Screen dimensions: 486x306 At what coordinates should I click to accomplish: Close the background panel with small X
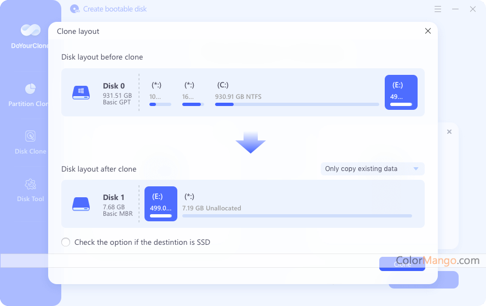[x=449, y=132]
